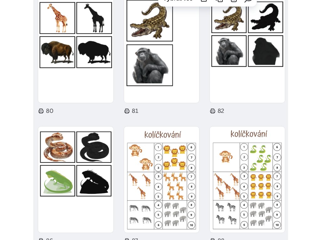Click the trash delete icon in top toolbar

234,1
